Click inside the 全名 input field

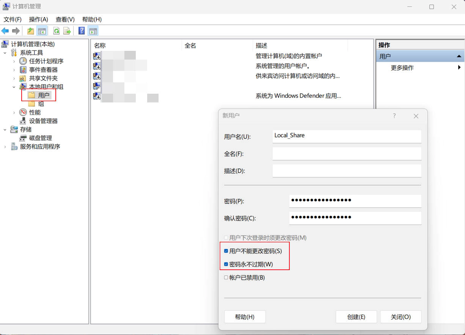point(346,153)
